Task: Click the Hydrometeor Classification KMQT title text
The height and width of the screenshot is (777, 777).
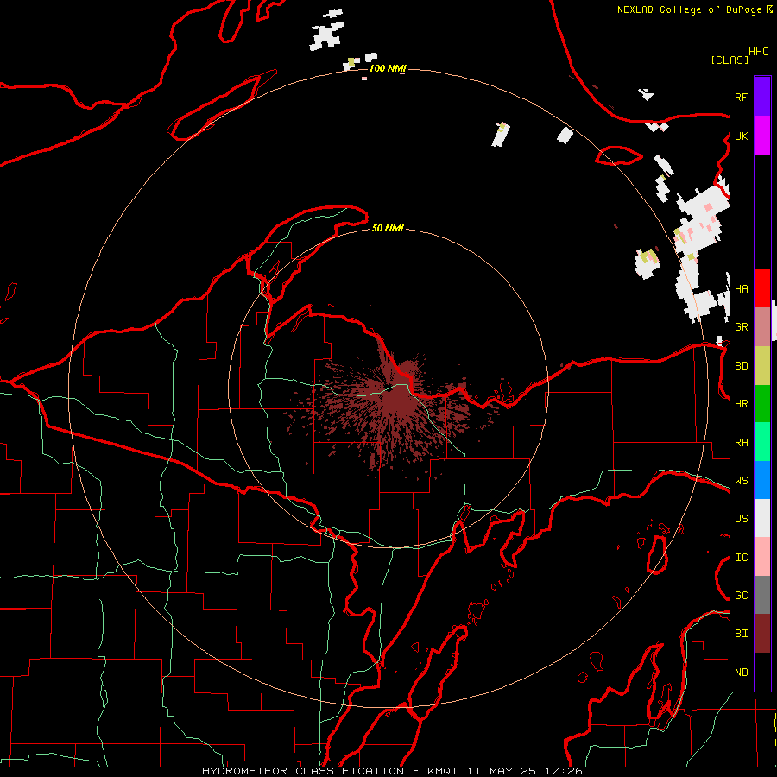Action: point(392,771)
